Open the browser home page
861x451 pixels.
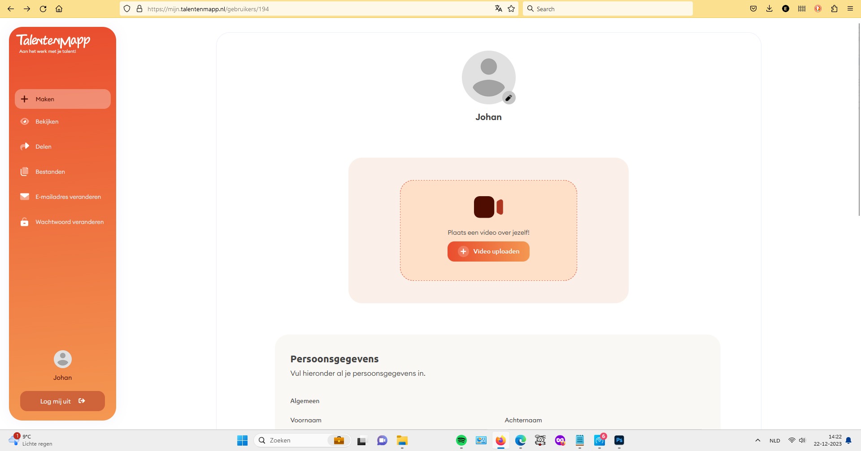[59, 9]
